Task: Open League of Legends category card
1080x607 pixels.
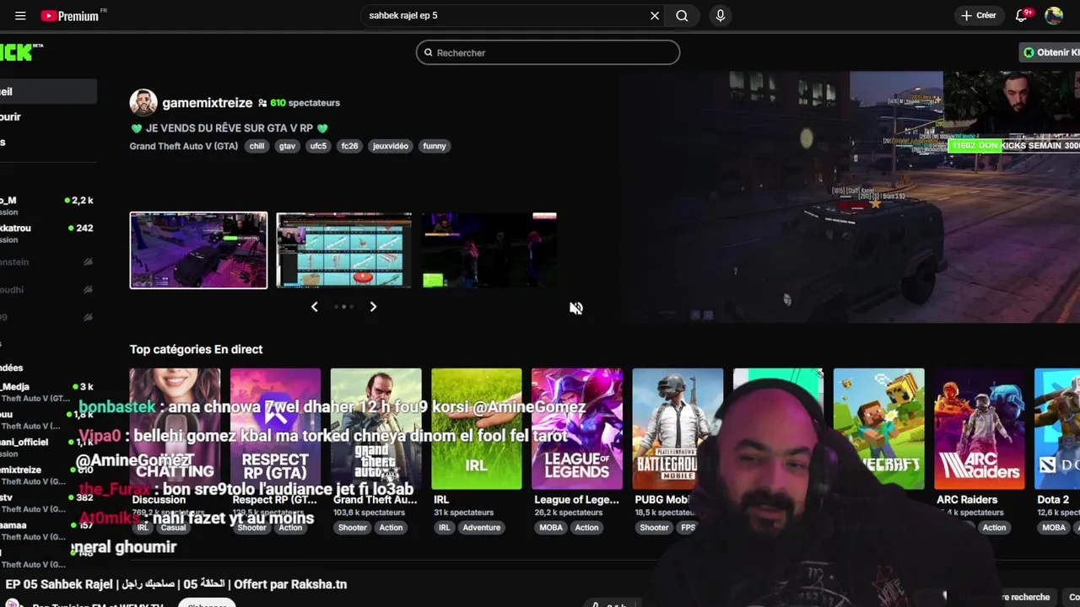Action: tap(577, 428)
